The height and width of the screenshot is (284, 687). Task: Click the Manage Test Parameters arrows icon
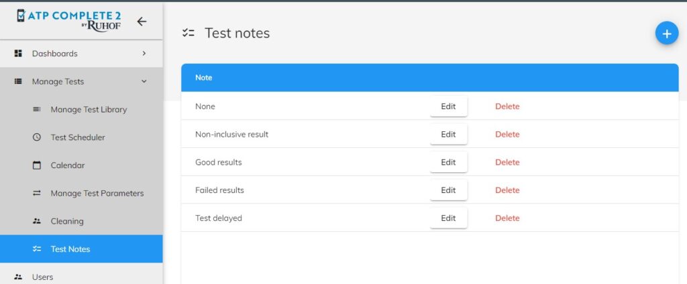(37, 193)
